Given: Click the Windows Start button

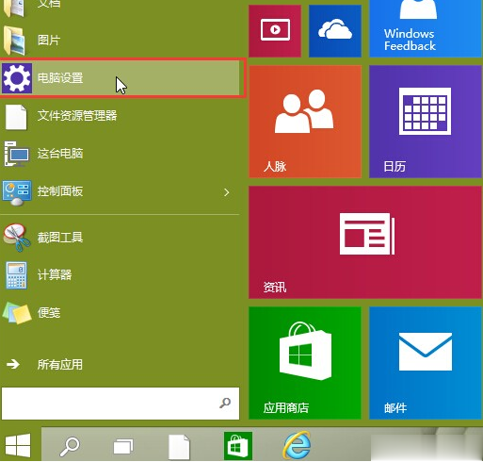Looking at the screenshot, I should pyautogui.click(x=18, y=445).
